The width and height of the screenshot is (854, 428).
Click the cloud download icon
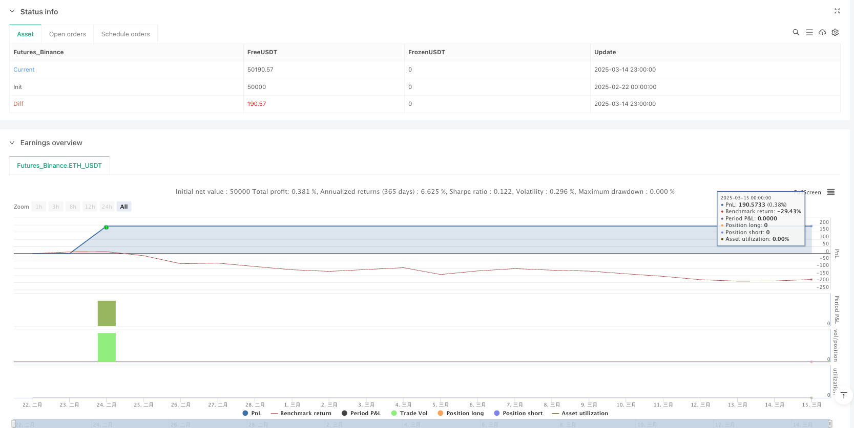[x=822, y=32]
